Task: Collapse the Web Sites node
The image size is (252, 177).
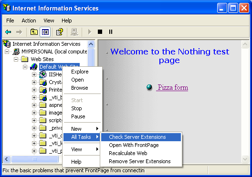Action: 16,59
